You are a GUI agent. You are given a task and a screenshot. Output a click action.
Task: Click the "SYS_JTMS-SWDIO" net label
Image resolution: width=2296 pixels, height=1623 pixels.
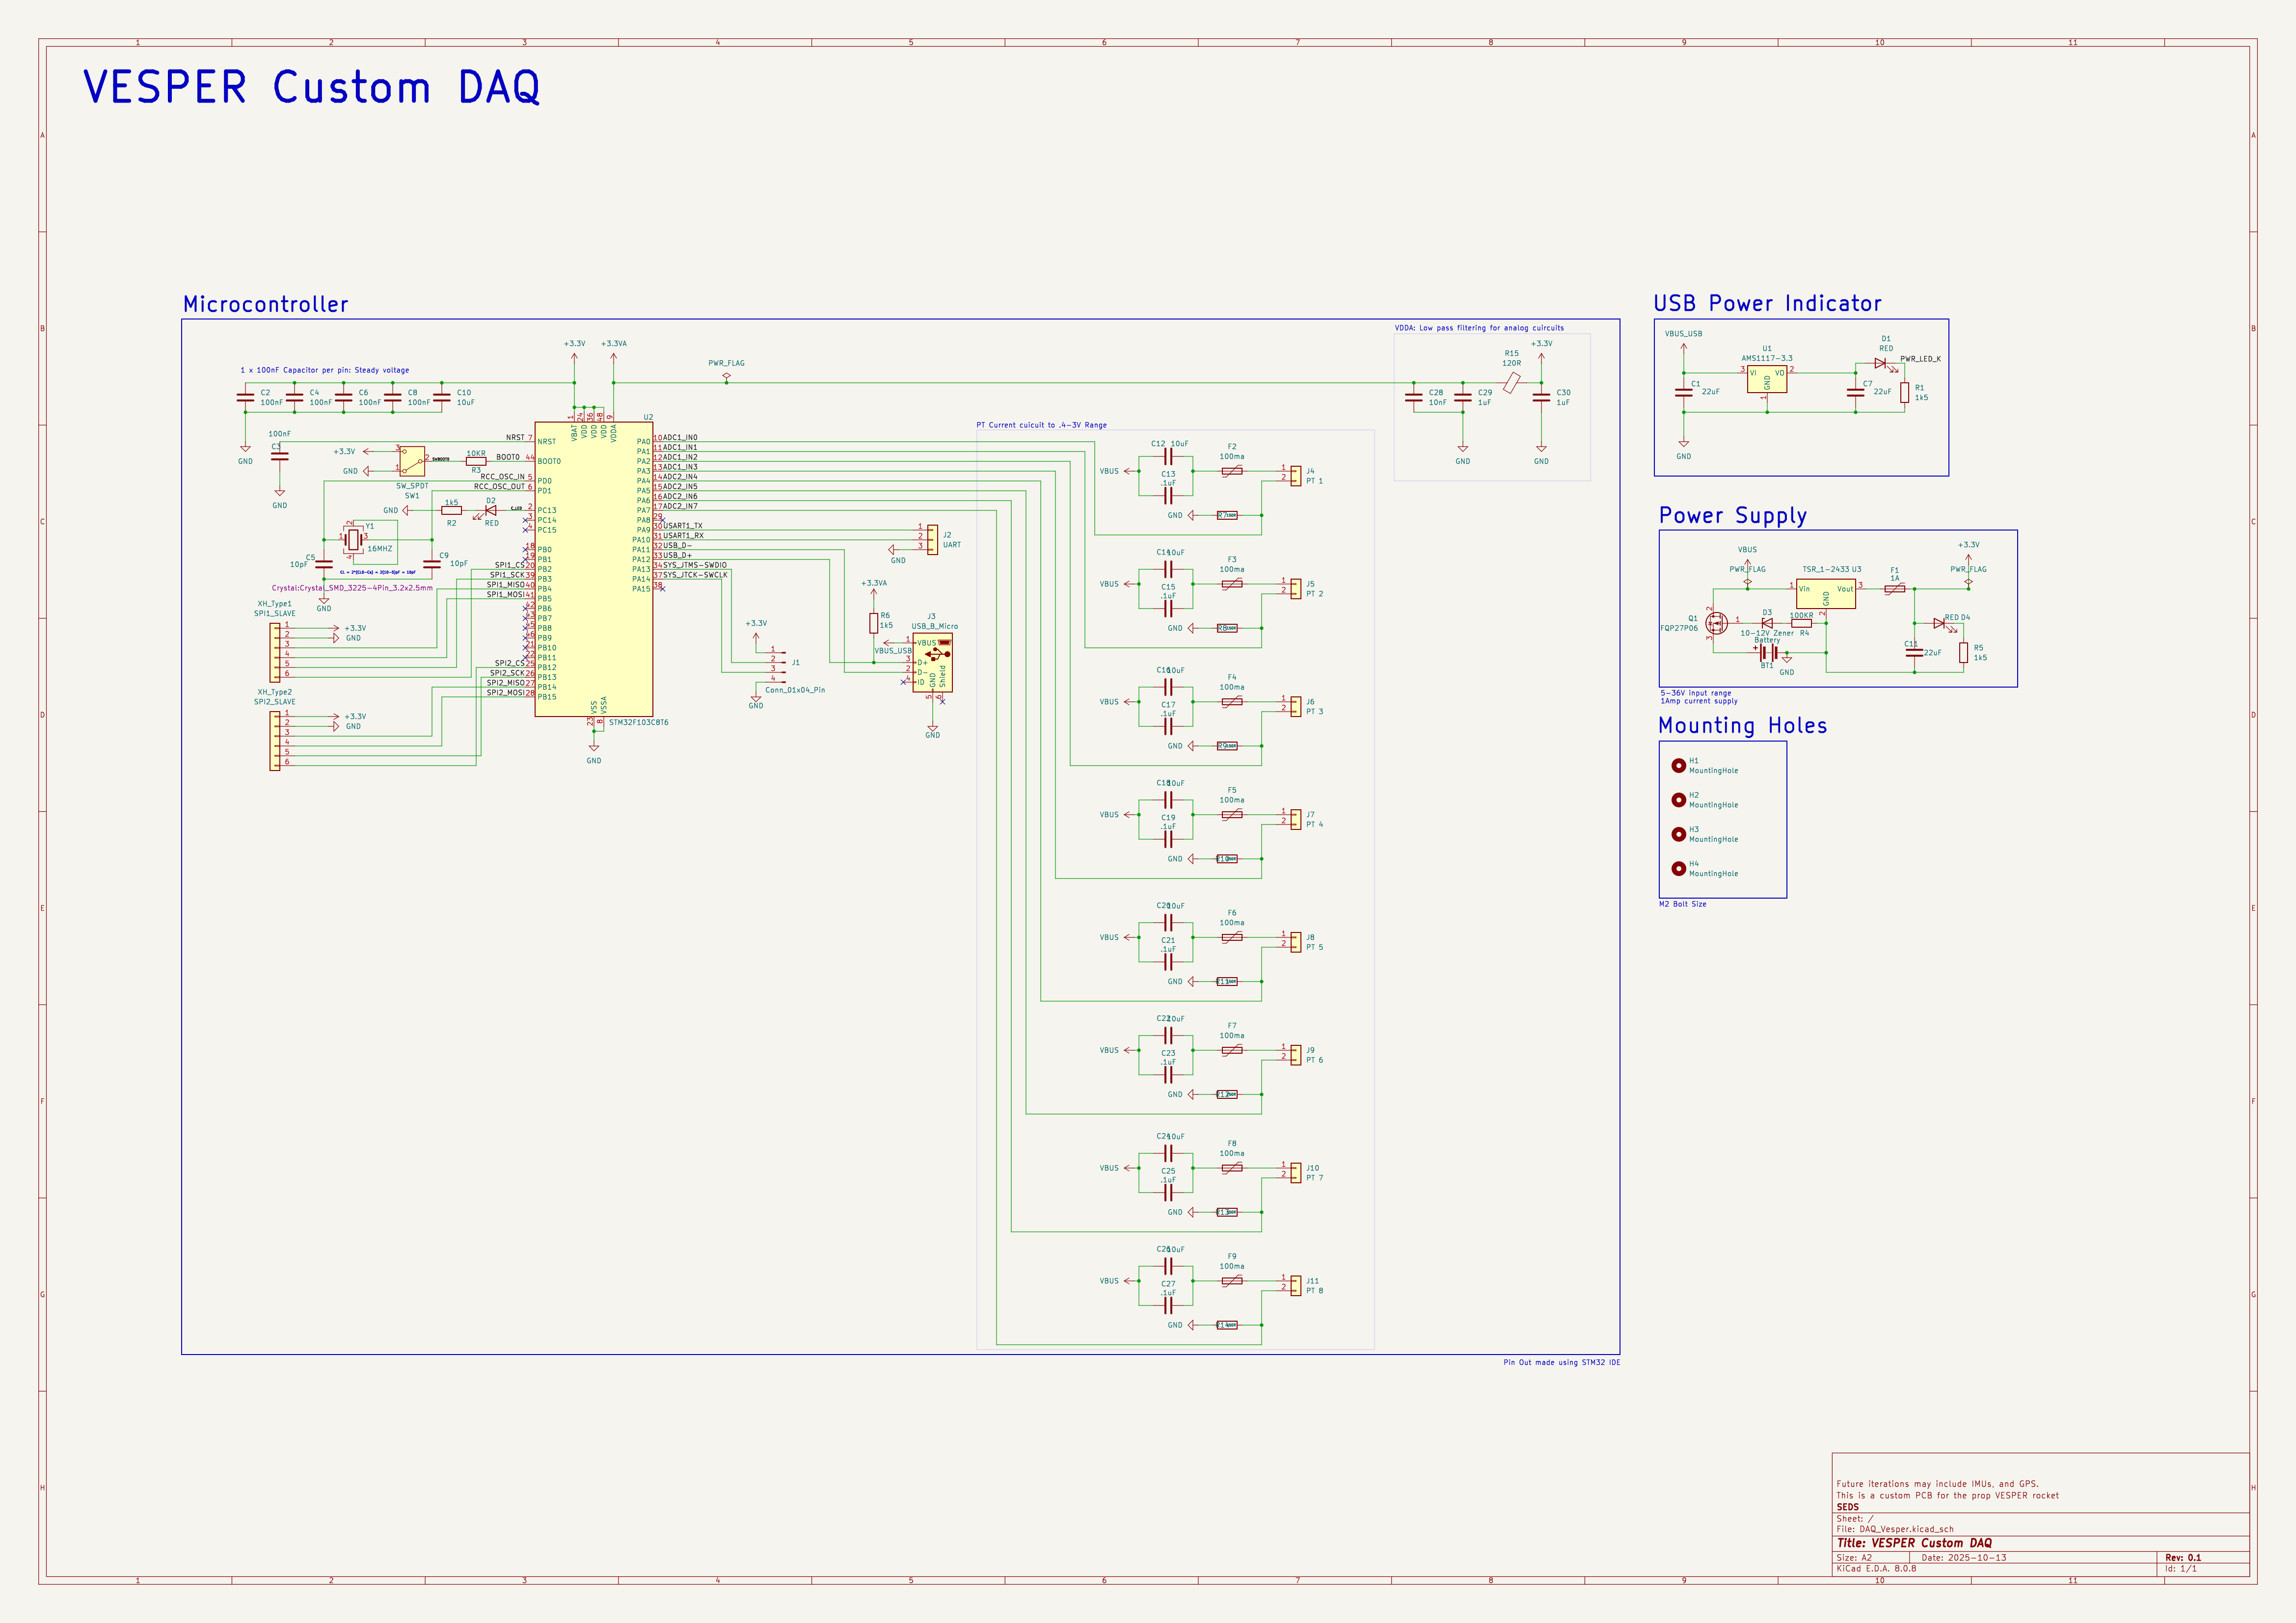click(695, 565)
